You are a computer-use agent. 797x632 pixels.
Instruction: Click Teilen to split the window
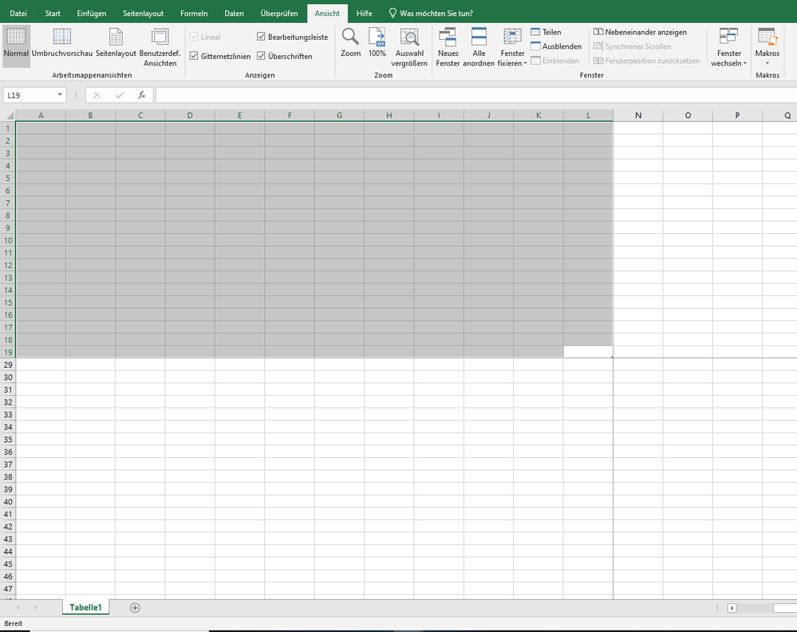tap(546, 32)
